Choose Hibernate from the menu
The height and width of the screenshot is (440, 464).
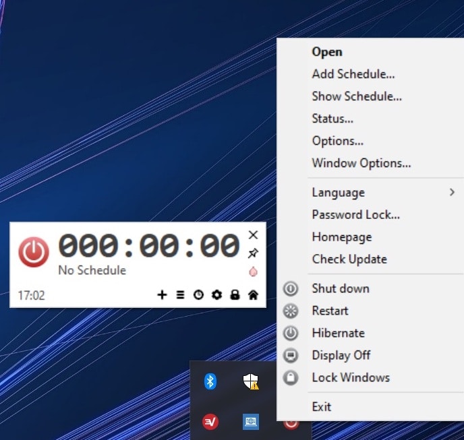coord(338,333)
